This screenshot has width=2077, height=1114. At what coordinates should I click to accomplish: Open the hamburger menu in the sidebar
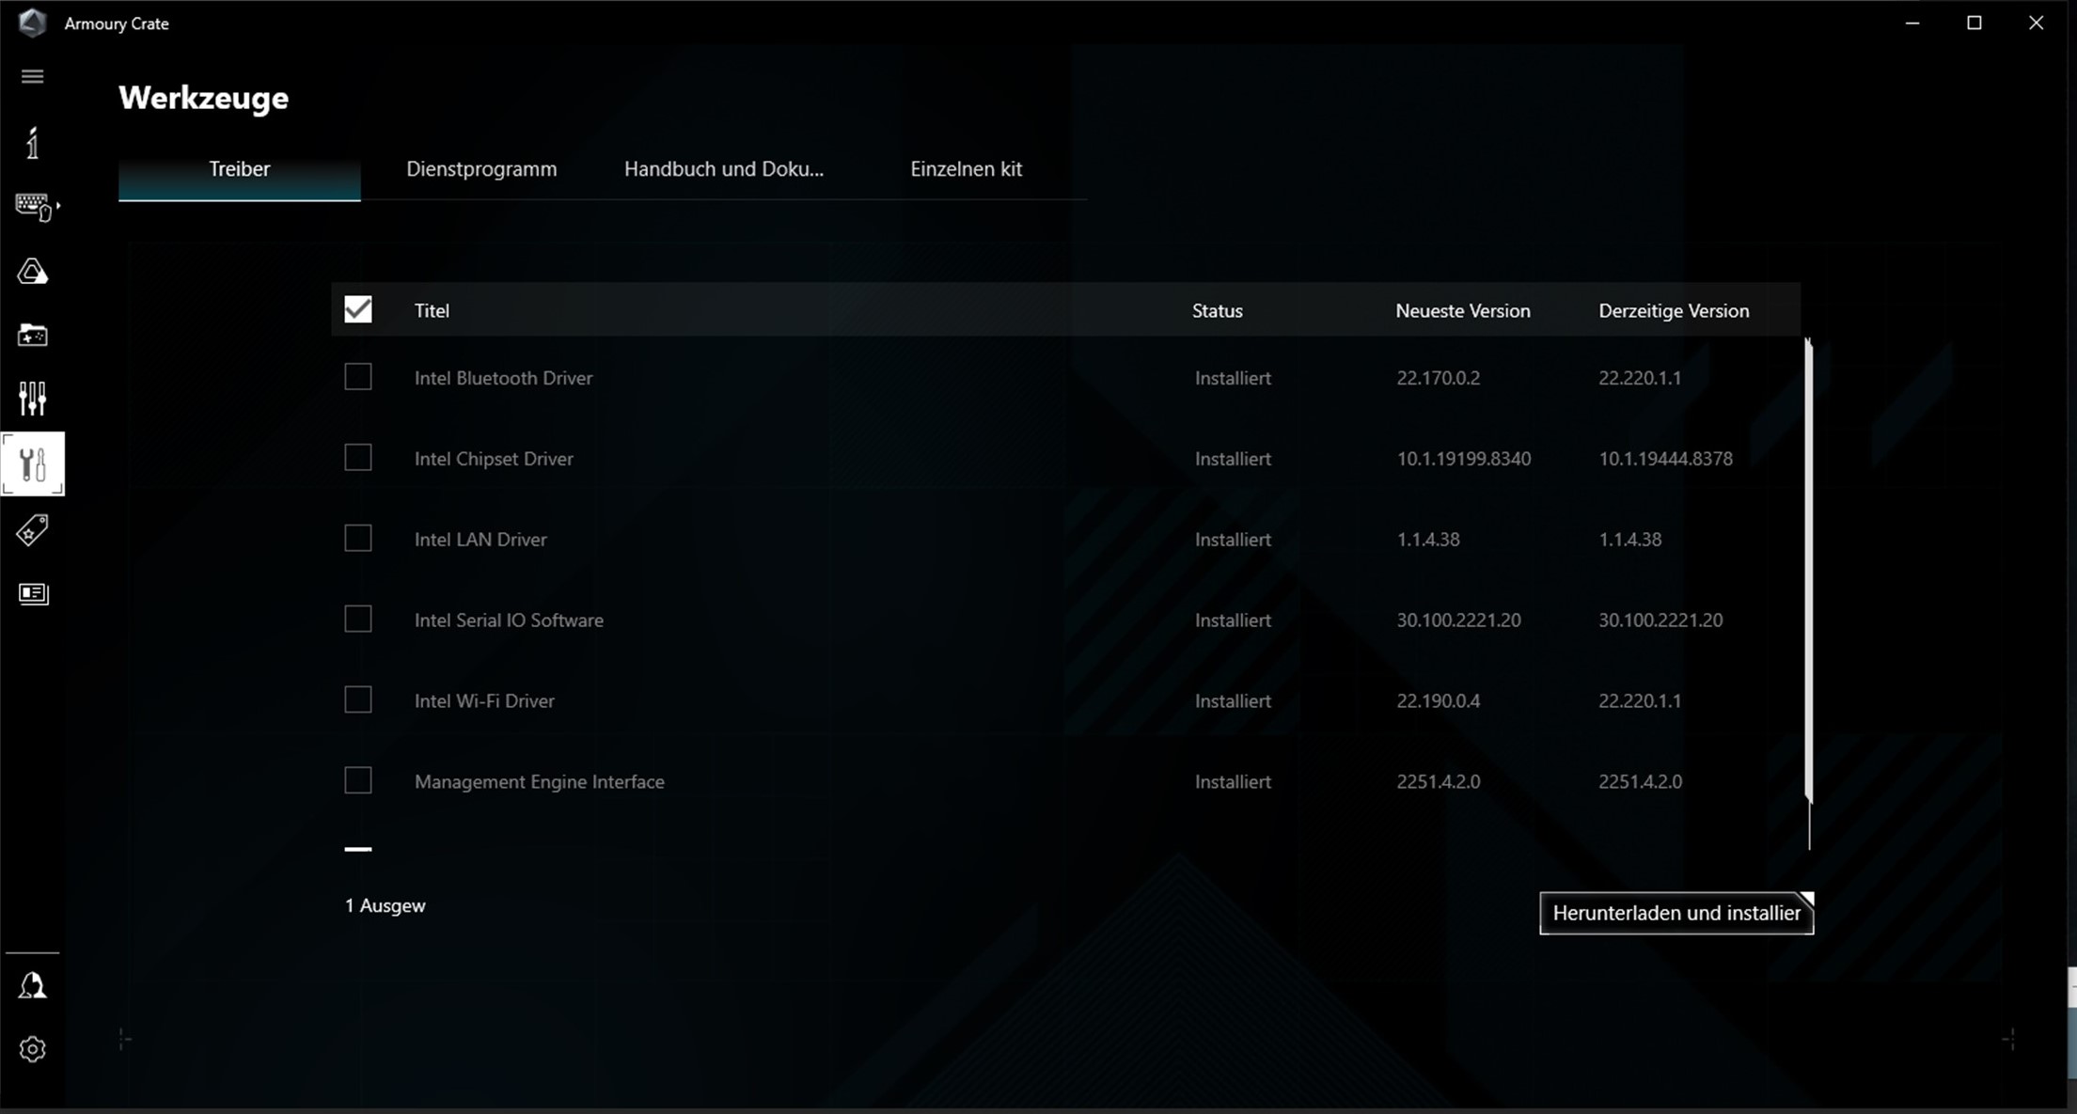pyautogui.click(x=32, y=76)
